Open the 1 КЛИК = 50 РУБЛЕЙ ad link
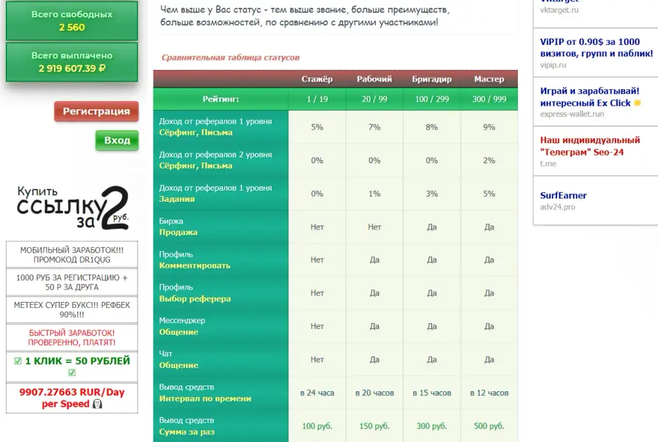This screenshot has height=442, width=658. click(x=72, y=367)
